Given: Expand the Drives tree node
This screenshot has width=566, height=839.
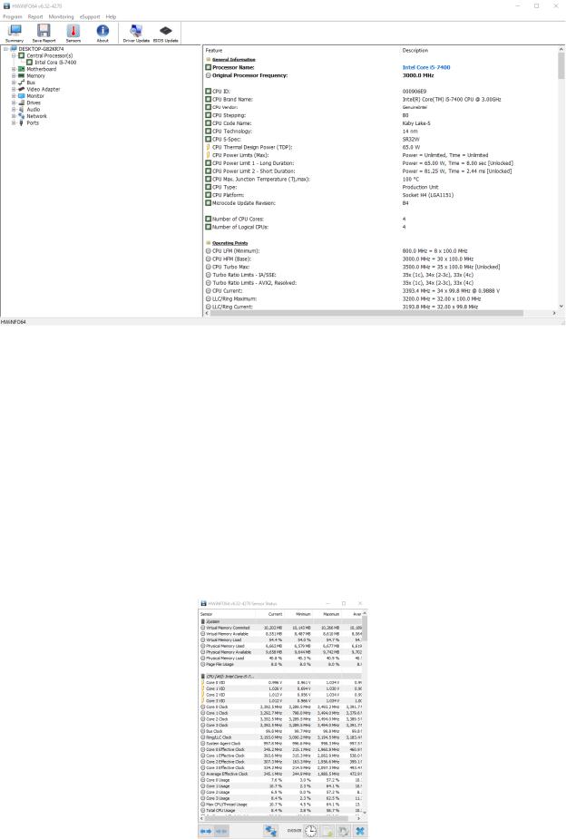Looking at the screenshot, I should [x=14, y=102].
